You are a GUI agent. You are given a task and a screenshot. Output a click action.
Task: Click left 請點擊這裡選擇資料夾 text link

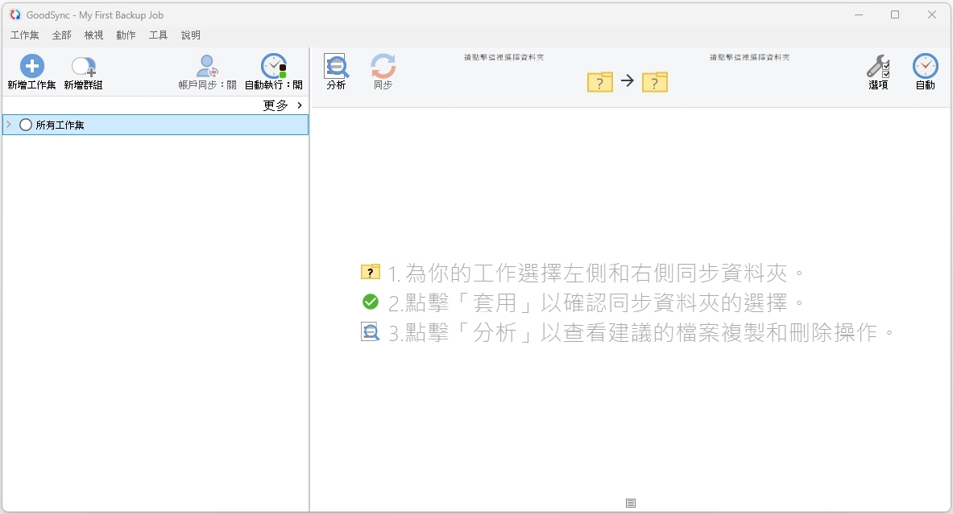[503, 57]
